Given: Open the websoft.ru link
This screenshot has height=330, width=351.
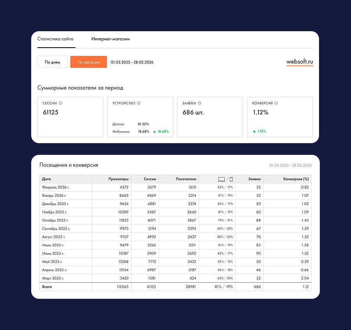Looking at the screenshot, I should (300, 62).
